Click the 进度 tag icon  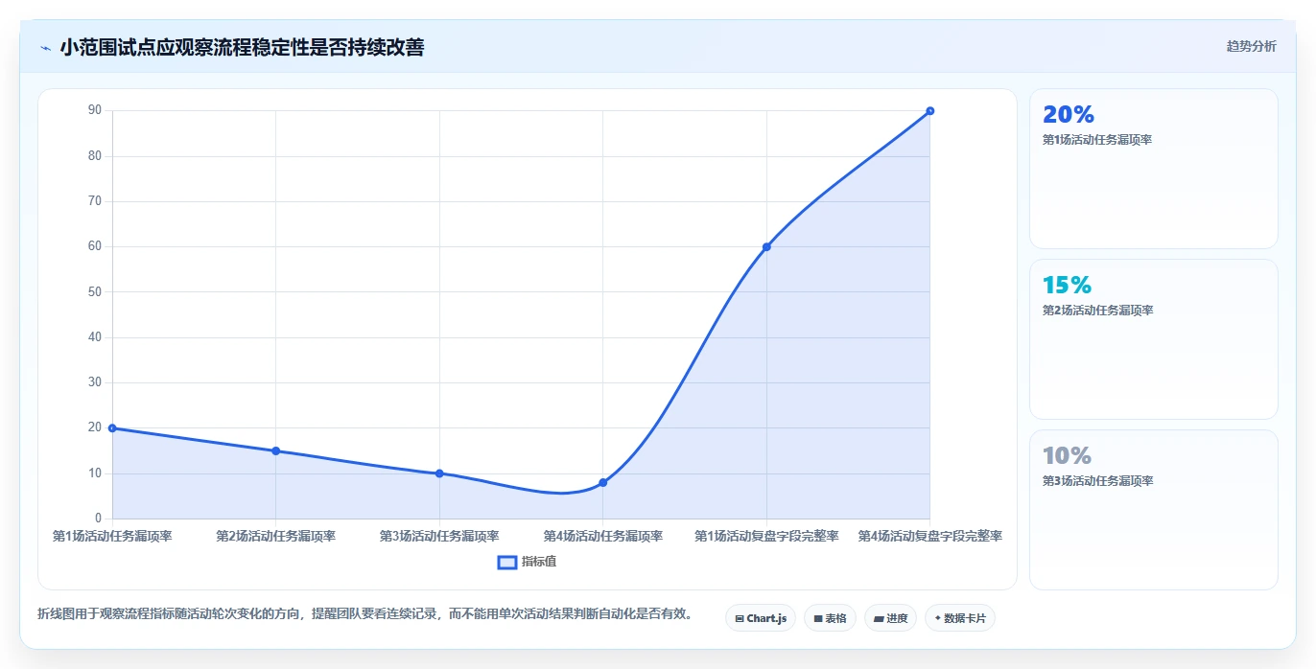coord(878,619)
